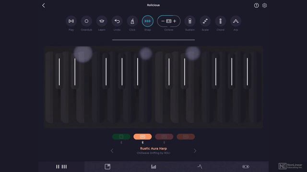
Task: Open settings gear
Action: click(264, 5)
